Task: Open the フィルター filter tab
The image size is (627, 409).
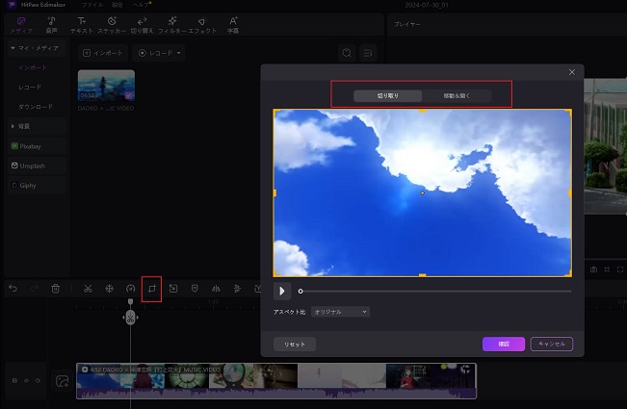Action: pos(172,25)
